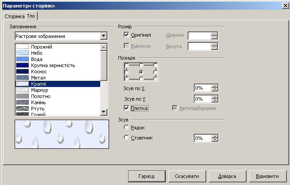The width and height of the screenshot is (290, 185).
Task: Select Крупна зернистість texture
Action: pos(58,65)
